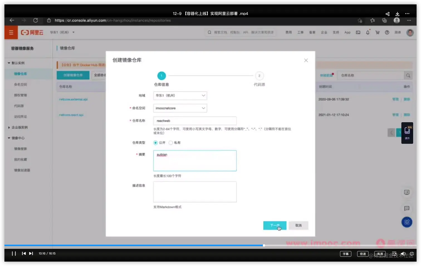Open the 高清 quality menu

(x=380, y=254)
